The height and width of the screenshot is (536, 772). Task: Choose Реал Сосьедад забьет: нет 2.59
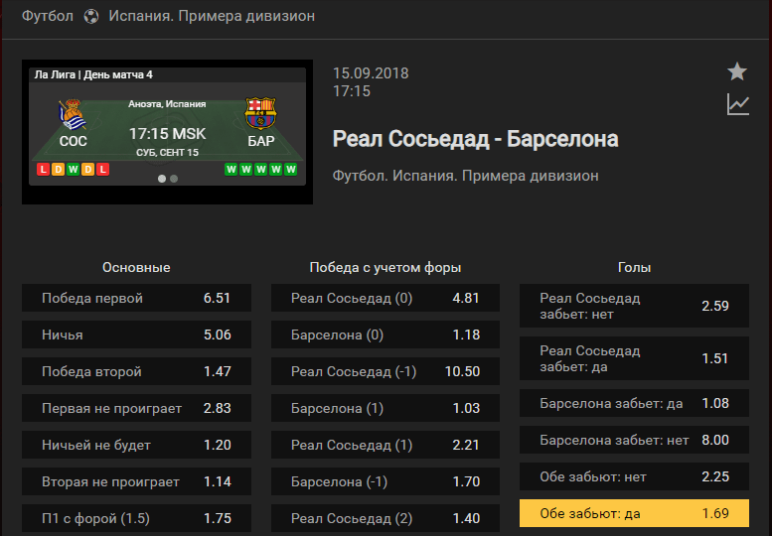pos(634,306)
